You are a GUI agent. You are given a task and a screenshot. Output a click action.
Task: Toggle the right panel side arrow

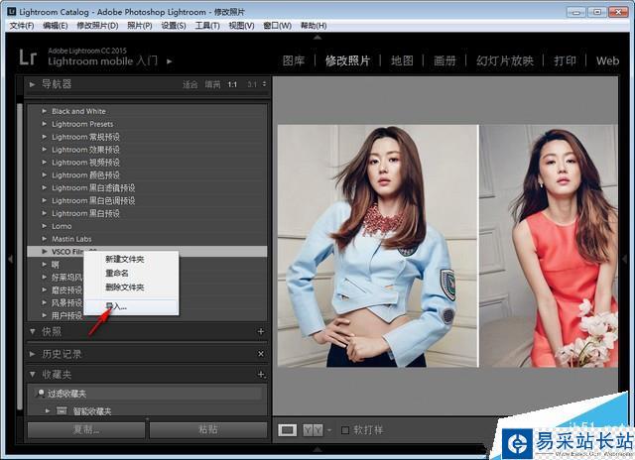click(x=624, y=259)
